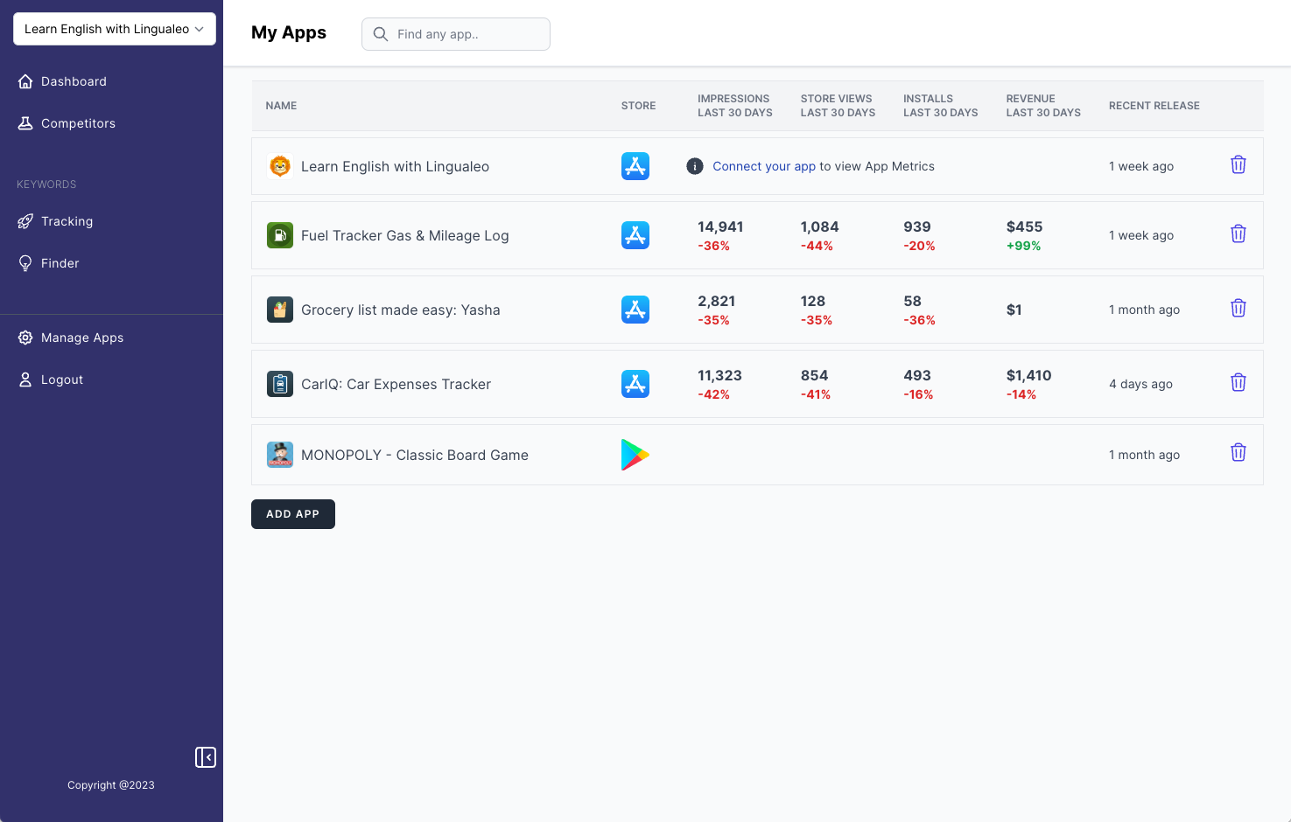The width and height of the screenshot is (1291, 822).
Task: Click App Store icon for CarIQ row
Action: [x=635, y=384]
